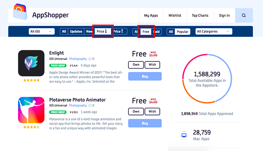Viewport: 263px width, 151px height.
Task: Expand the All iOS dropdown
Action: click(42, 31)
